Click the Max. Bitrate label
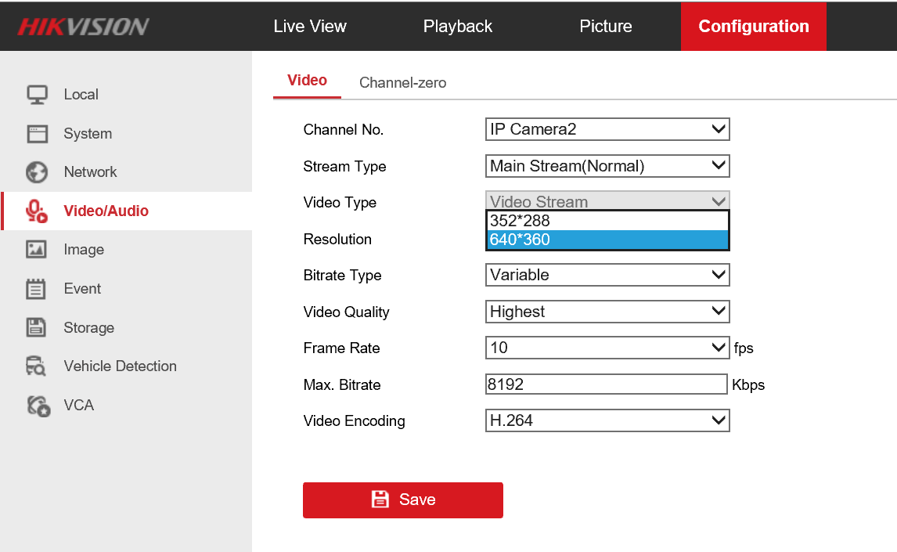This screenshot has height=552, width=897. pyautogui.click(x=342, y=385)
